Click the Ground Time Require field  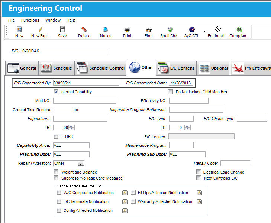[x=66, y=110]
